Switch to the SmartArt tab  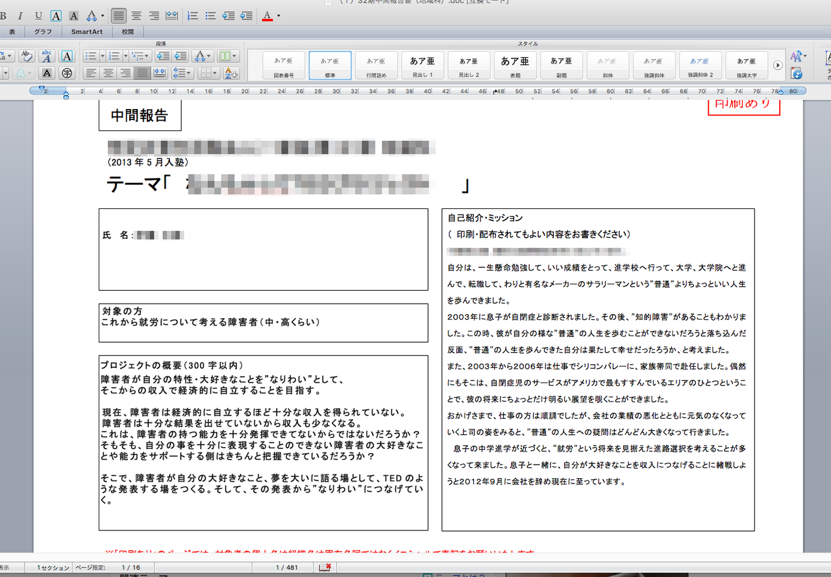(87, 31)
